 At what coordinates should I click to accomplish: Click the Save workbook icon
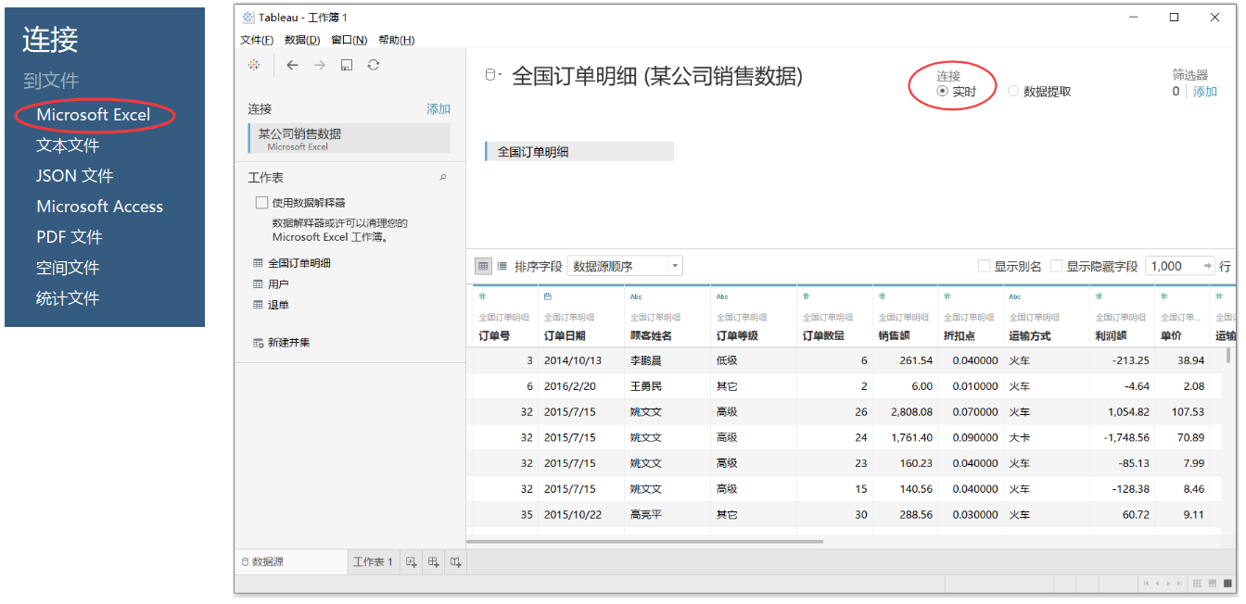point(345,65)
